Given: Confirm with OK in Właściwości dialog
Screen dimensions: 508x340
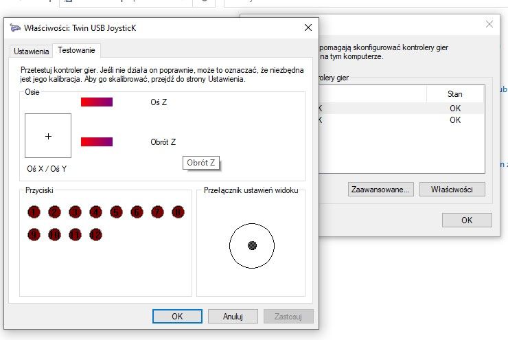Looking at the screenshot, I should click(x=177, y=317).
